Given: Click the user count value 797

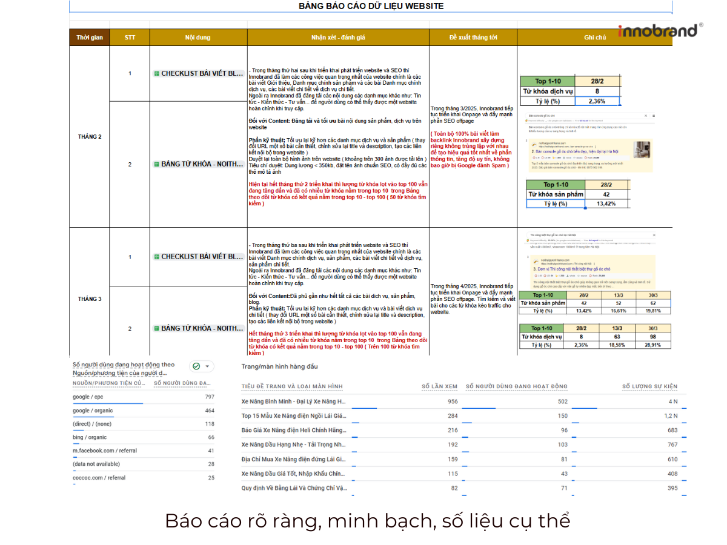Looking at the screenshot, I should 209,397.
